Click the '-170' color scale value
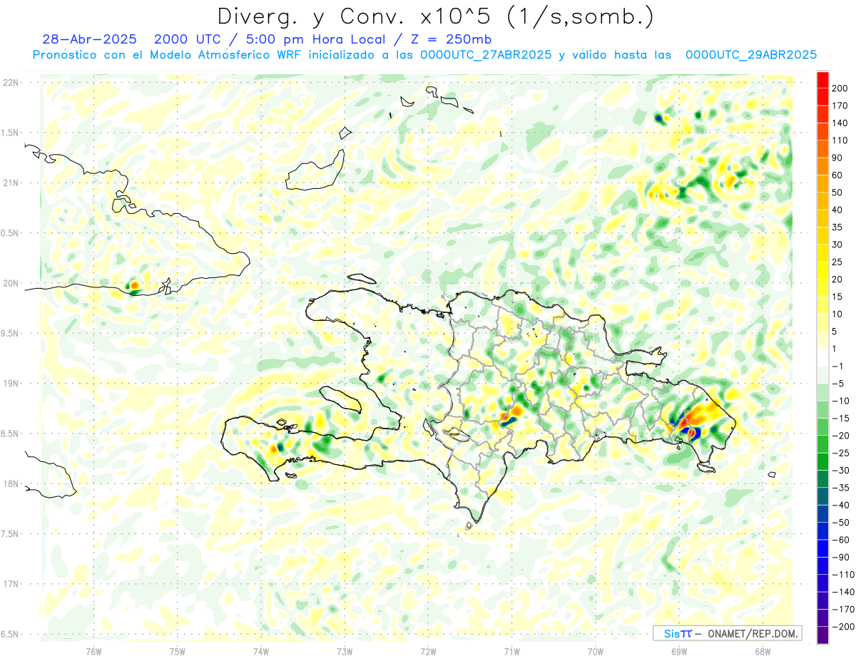The width and height of the screenshot is (856, 661). (x=842, y=610)
